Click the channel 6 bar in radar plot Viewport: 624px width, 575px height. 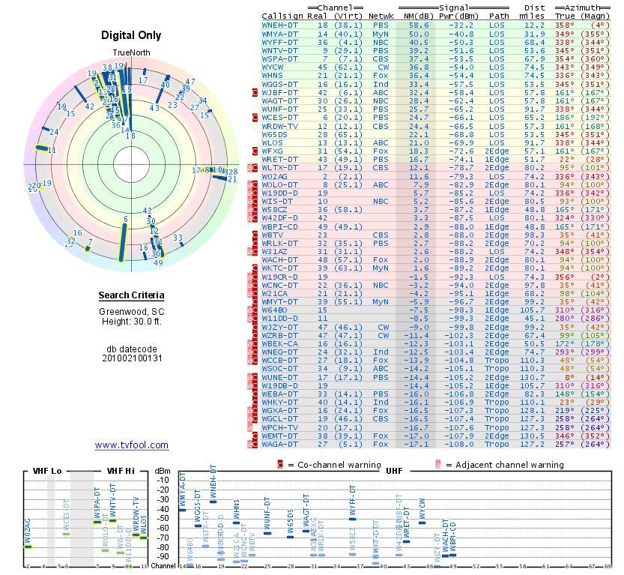tap(123, 242)
